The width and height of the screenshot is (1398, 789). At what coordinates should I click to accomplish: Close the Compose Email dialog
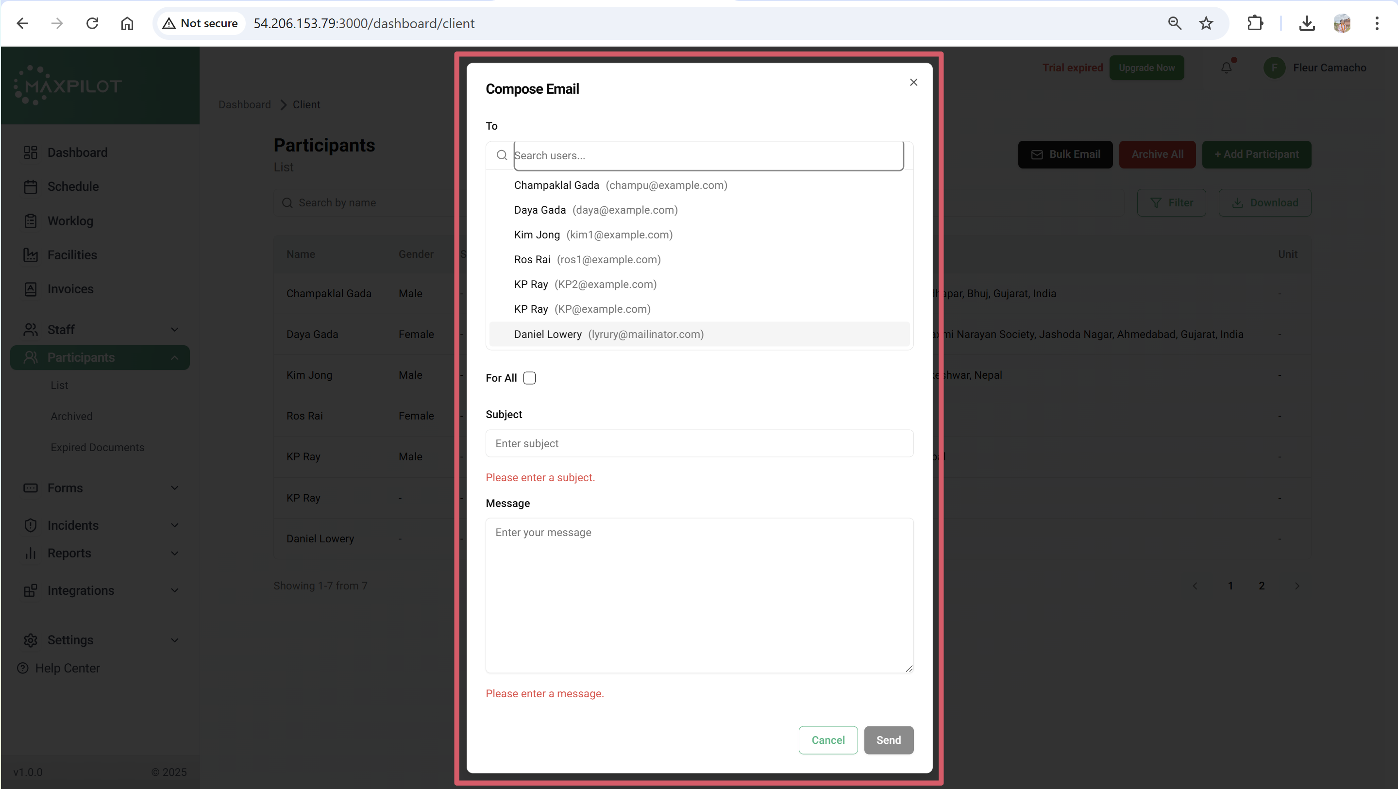(x=913, y=83)
